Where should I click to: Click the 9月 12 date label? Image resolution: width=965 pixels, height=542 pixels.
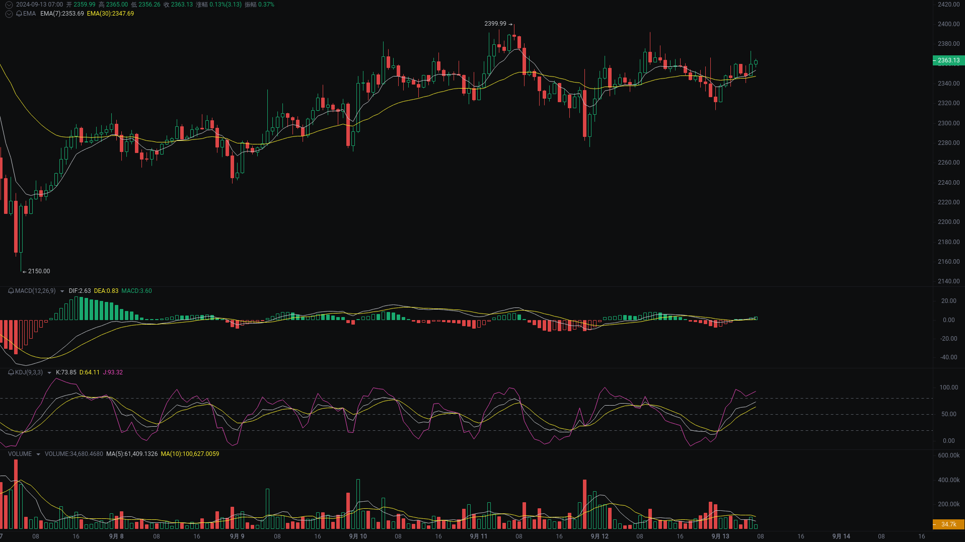600,536
